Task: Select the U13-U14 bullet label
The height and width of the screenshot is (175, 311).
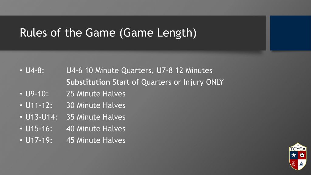Action: coord(41,117)
